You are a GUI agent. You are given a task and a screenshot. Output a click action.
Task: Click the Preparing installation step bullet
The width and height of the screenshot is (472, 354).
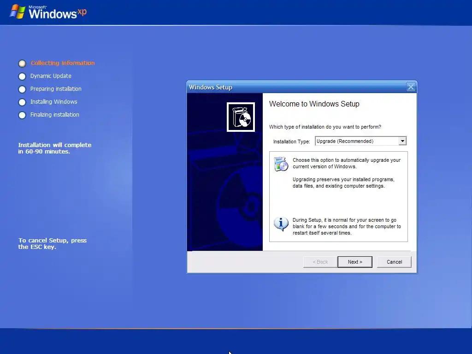[x=22, y=89]
